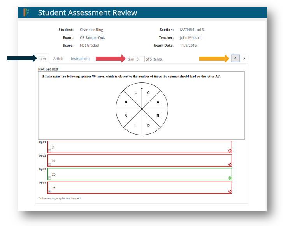Click incorrect mark icon on Opt 1
The image size is (283, 226).
click(230, 151)
